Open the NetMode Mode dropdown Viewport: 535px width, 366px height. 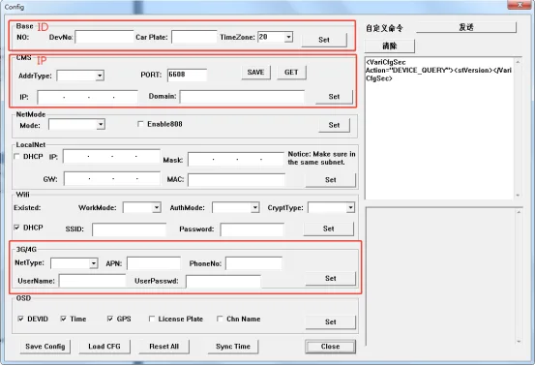click(x=101, y=125)
